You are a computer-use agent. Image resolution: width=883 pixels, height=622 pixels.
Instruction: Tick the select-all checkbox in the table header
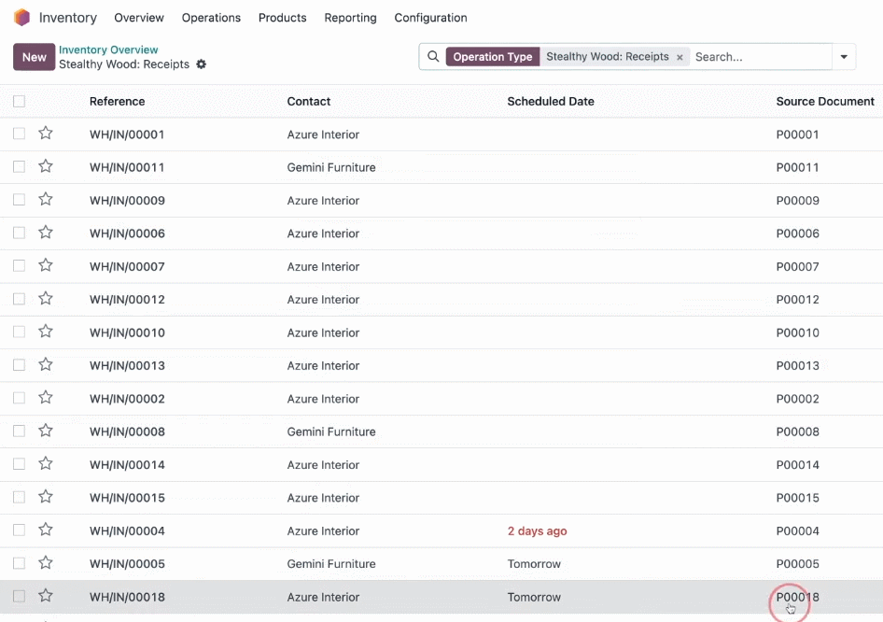point(20,102)
